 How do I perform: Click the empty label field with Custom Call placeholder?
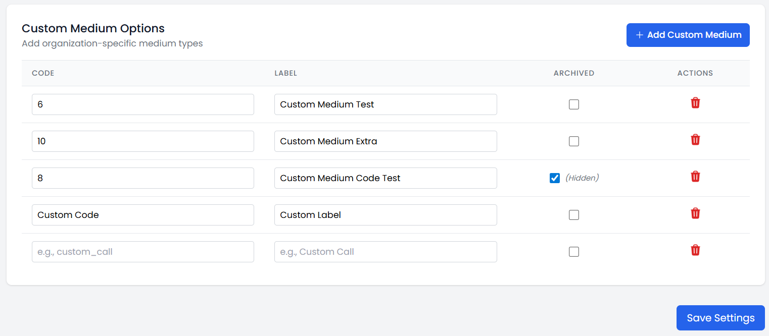(385, 252)
